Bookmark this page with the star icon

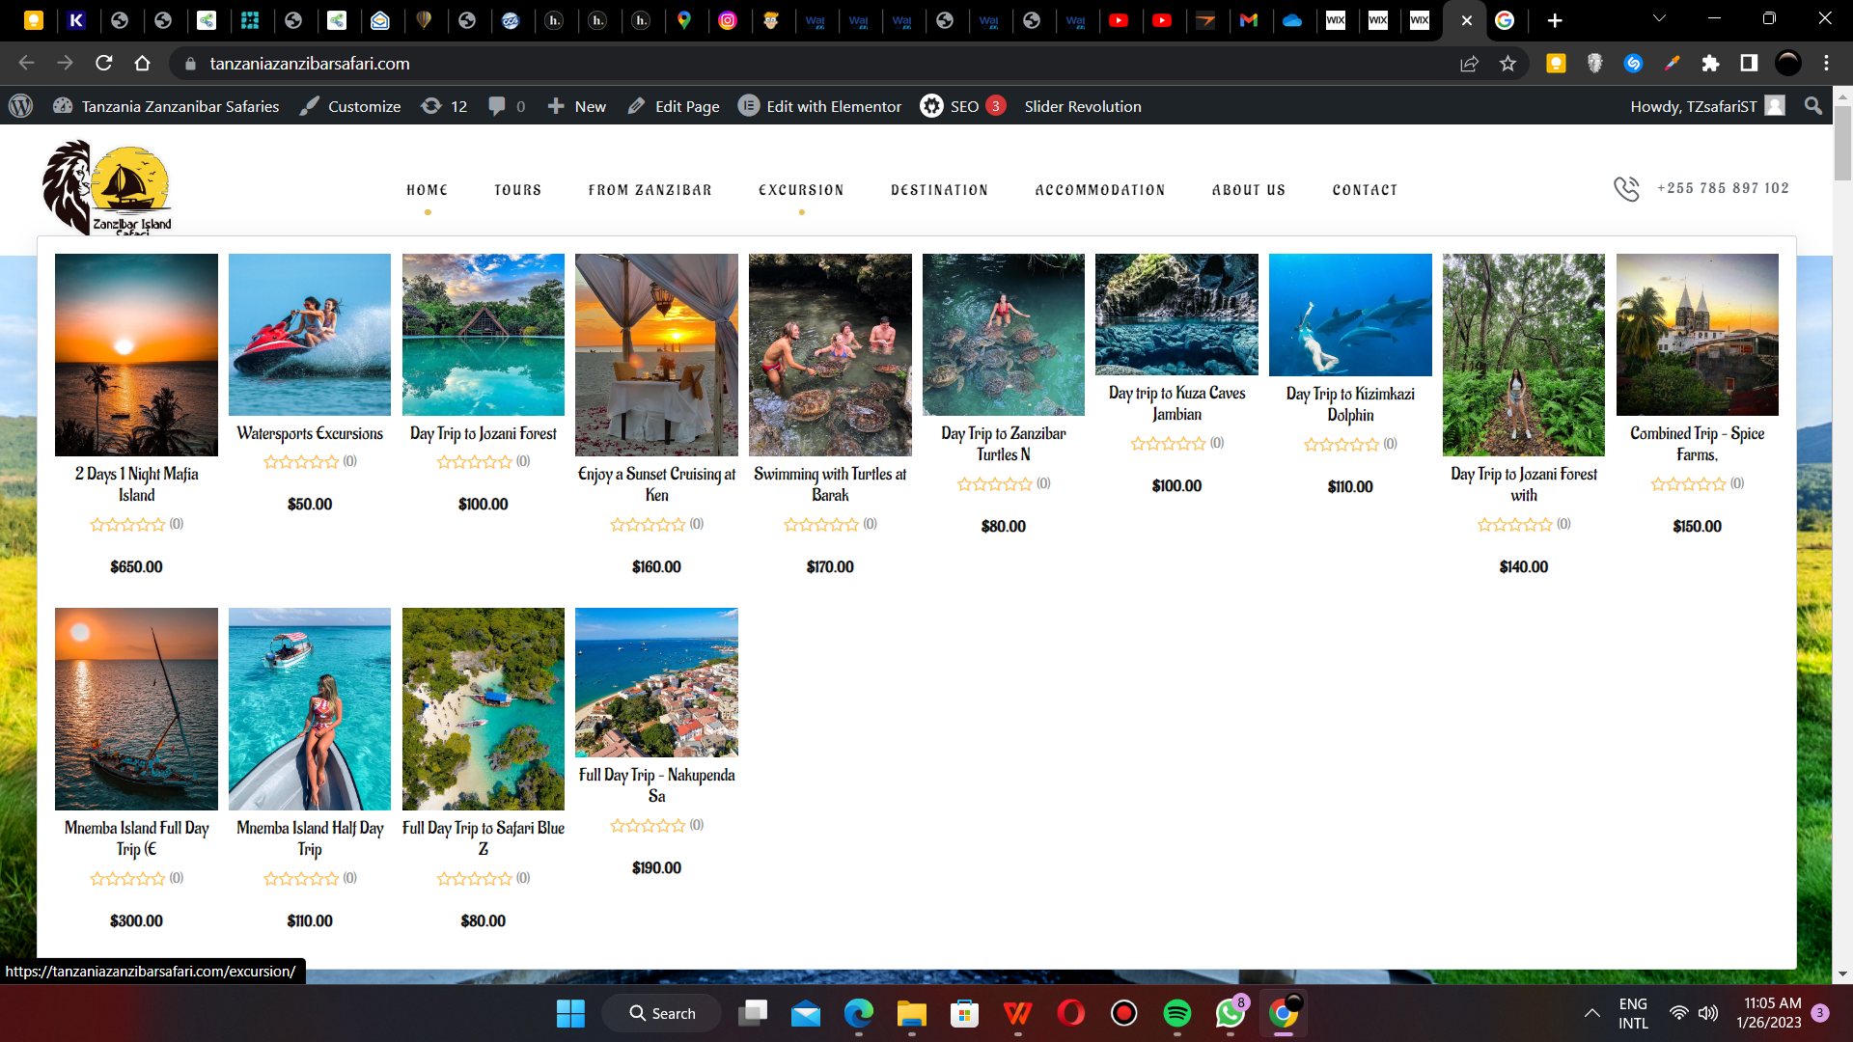[1507, 63]
